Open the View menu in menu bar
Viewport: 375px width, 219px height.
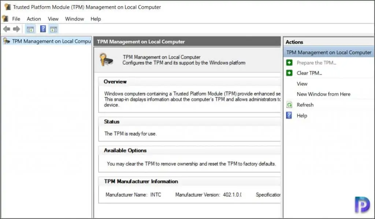pos(53,19)
